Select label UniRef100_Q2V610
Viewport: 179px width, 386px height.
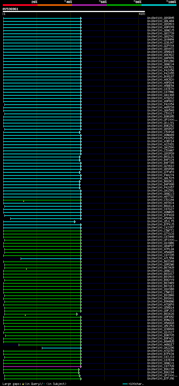(161, 166)
